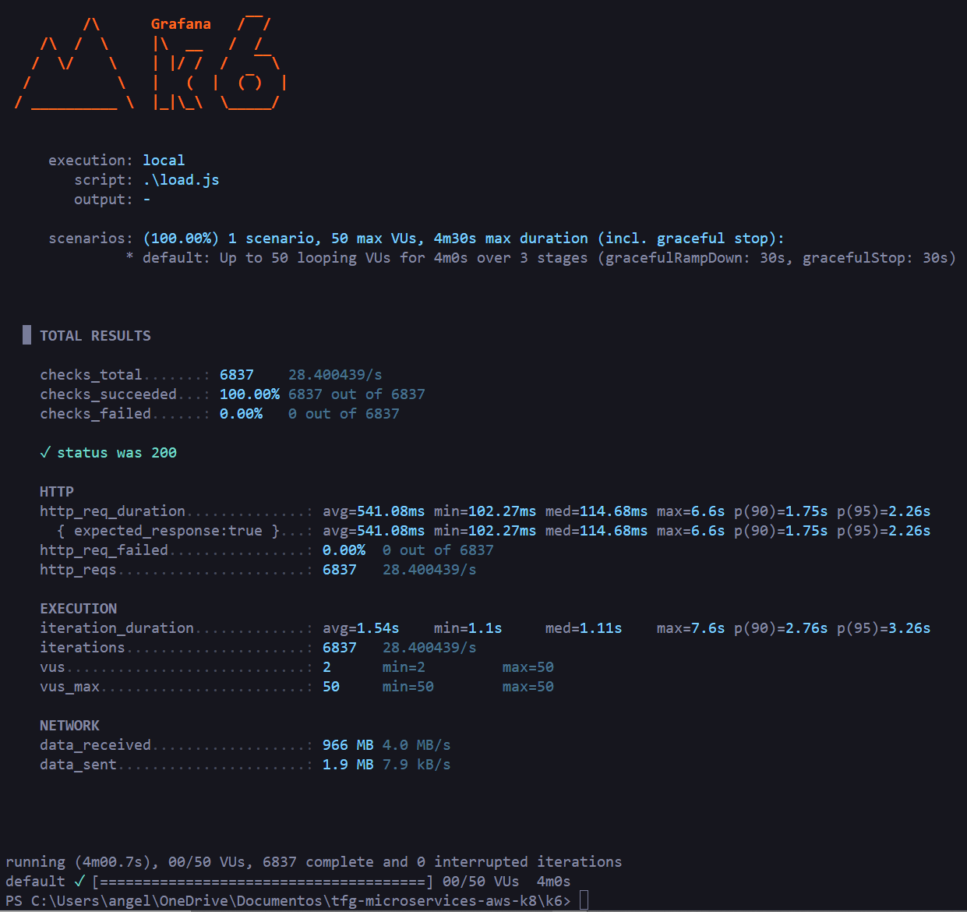
Task: Select 'p(95)=2.26s' in the http_req_duration row
Action: 884,511
